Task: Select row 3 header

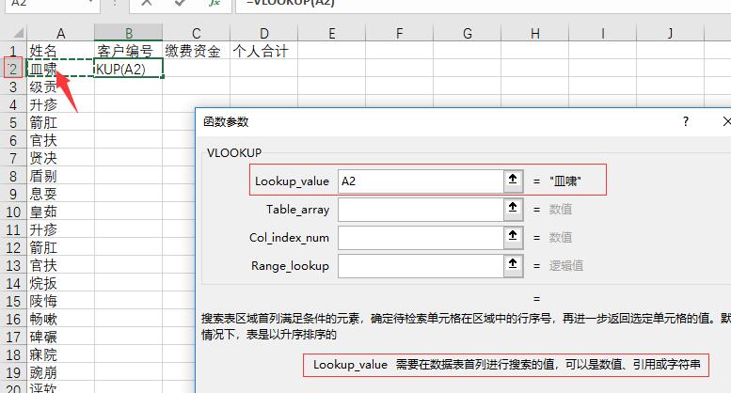Action: [x=13, y=86]
